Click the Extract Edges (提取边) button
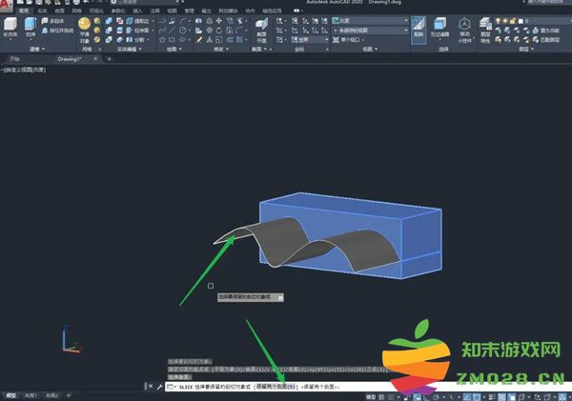The image size is (572, 401). [137, 21]
